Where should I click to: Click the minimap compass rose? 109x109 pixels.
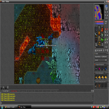[x=106, y=7]
